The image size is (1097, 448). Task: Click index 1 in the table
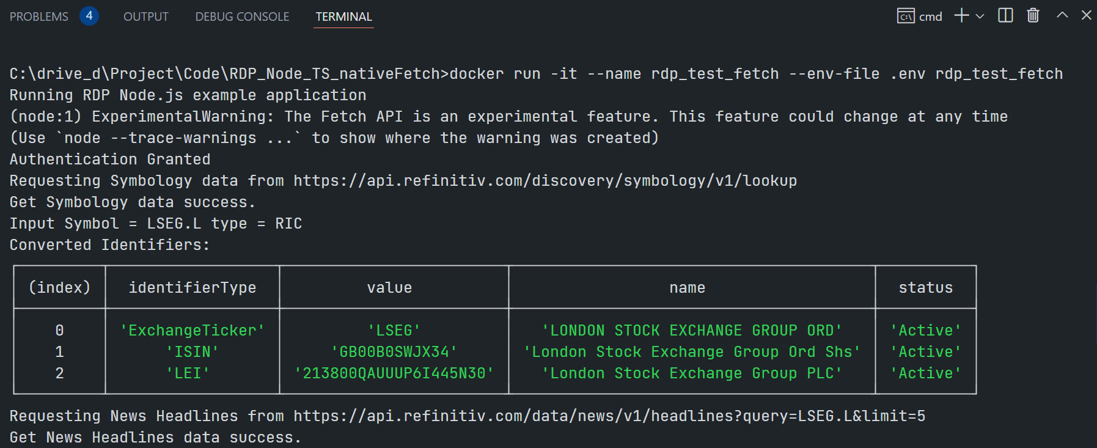[x=59, y=352]
